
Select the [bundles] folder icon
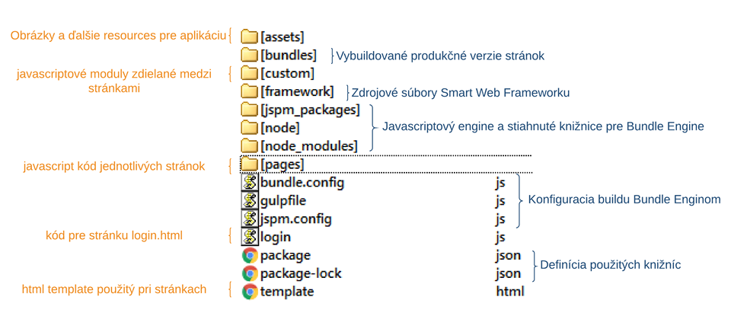pos(249,55)
